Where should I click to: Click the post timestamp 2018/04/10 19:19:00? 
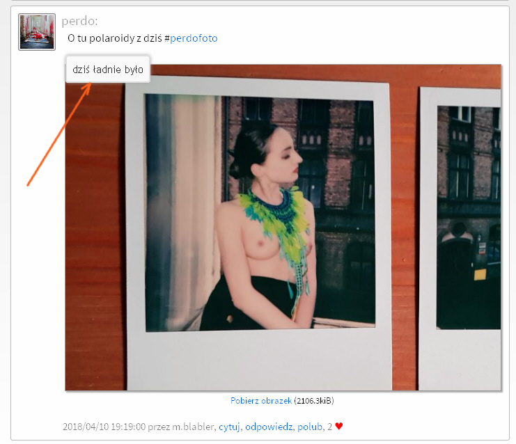coord(104,427)
